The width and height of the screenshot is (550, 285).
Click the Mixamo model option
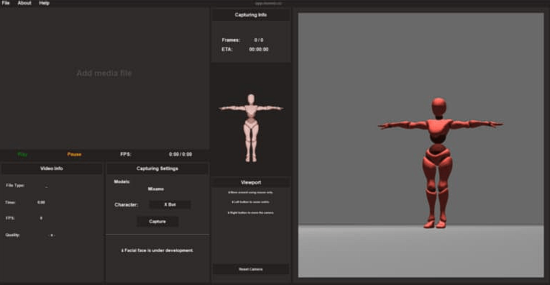(156, 189)
